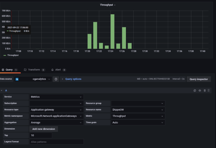
Task: Click the tallest bar in the Throughput chart
Action: coord(112,31)
